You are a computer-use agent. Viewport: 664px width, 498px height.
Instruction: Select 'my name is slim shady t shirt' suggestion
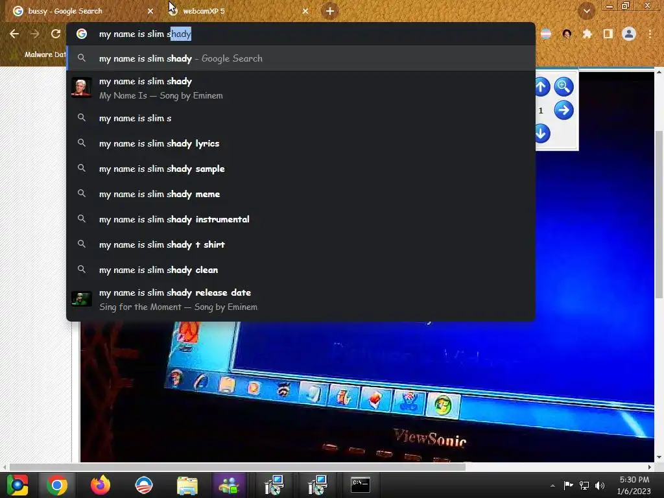tap(301, 244)
